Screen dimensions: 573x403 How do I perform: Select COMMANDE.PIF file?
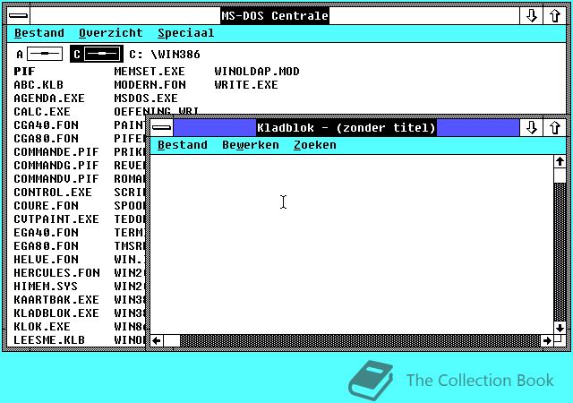(x=56, y=151)
